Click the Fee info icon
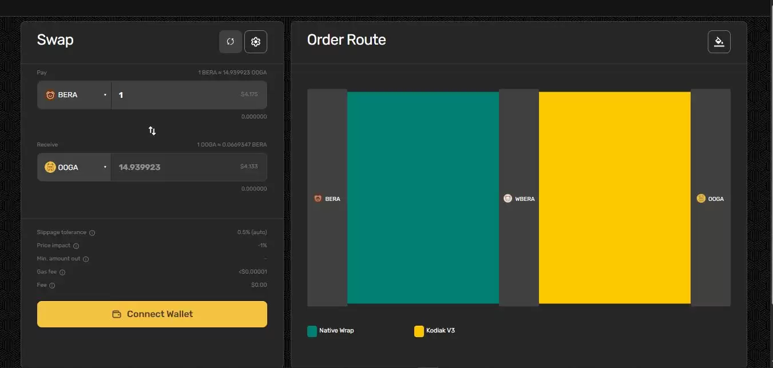This screenshot has width=773, height=368. coord(52,286)
